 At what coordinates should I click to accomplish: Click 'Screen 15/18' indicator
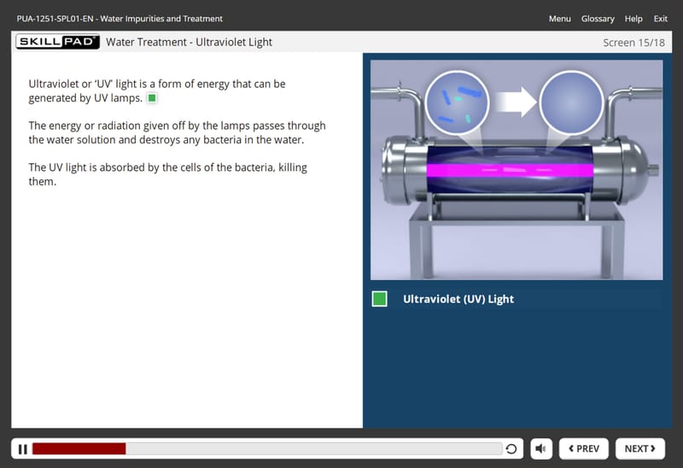[633, 43]
